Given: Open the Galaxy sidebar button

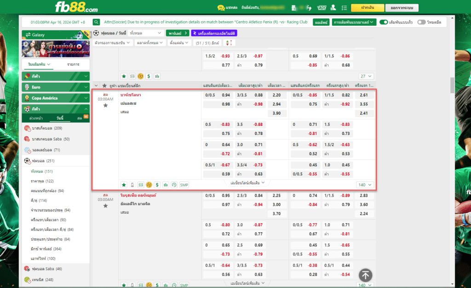Looking at the screenshot, I should pos(56,35).
